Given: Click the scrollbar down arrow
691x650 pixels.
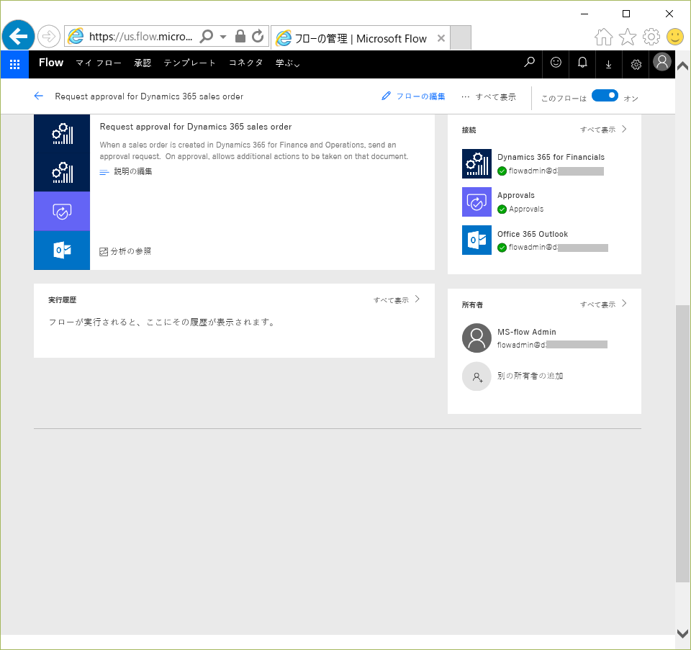Looking at the screenshot, I should (x=682, y=633).
